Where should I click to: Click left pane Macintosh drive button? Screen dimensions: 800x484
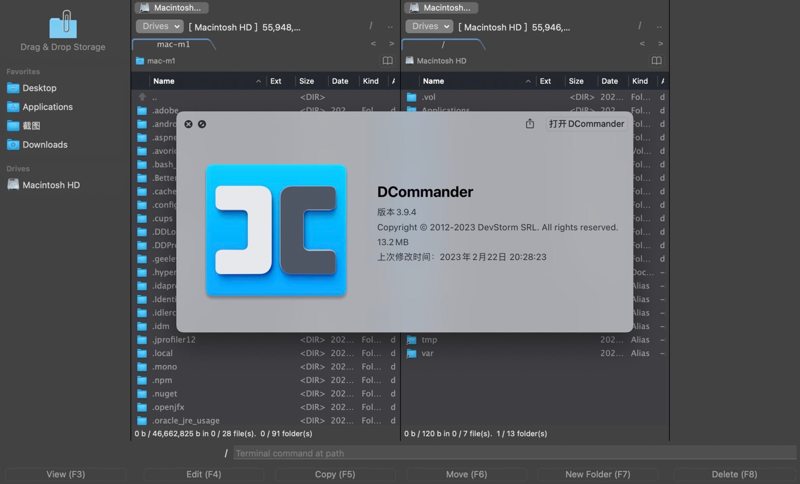point(171,8)
